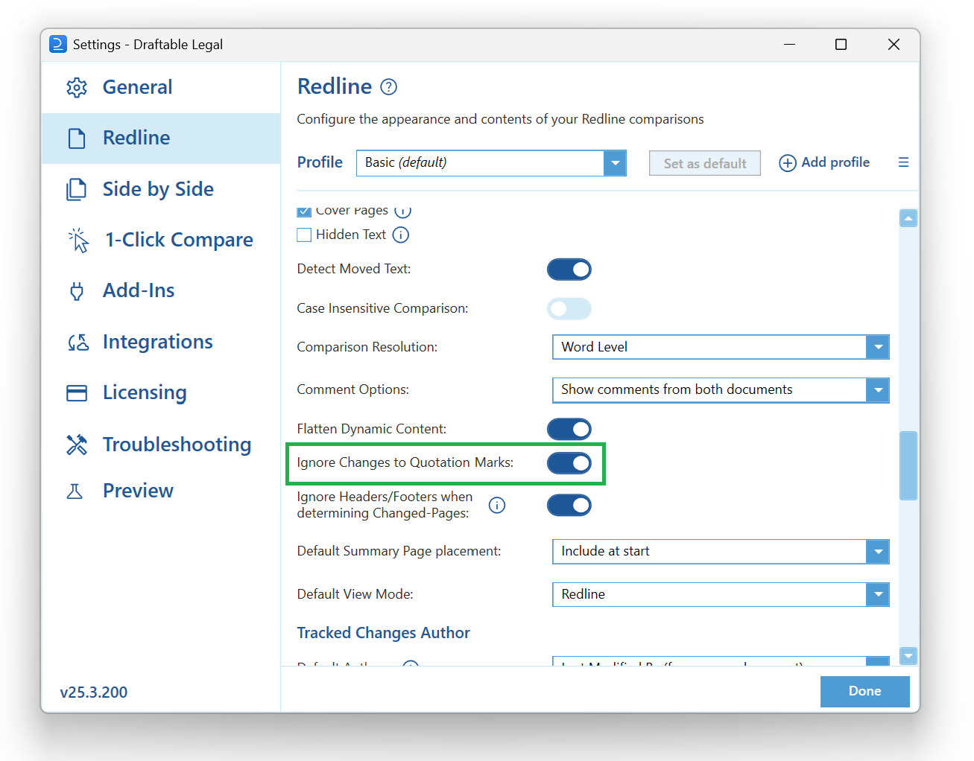Toggle Ignore Headers/Footers switch
Image resolution: width=974 pixels, height=761 pixels.
(569, 506)
